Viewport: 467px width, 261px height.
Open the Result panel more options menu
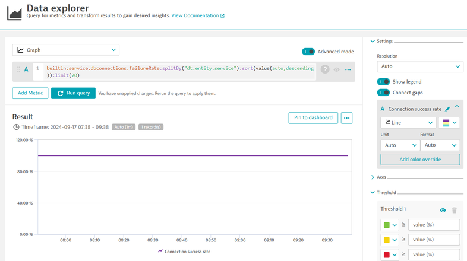coord(346,117)
